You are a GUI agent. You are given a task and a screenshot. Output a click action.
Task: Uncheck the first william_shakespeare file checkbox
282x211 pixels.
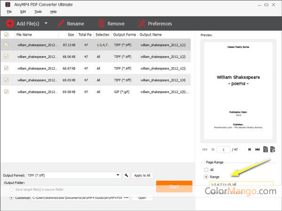point(6,45)
